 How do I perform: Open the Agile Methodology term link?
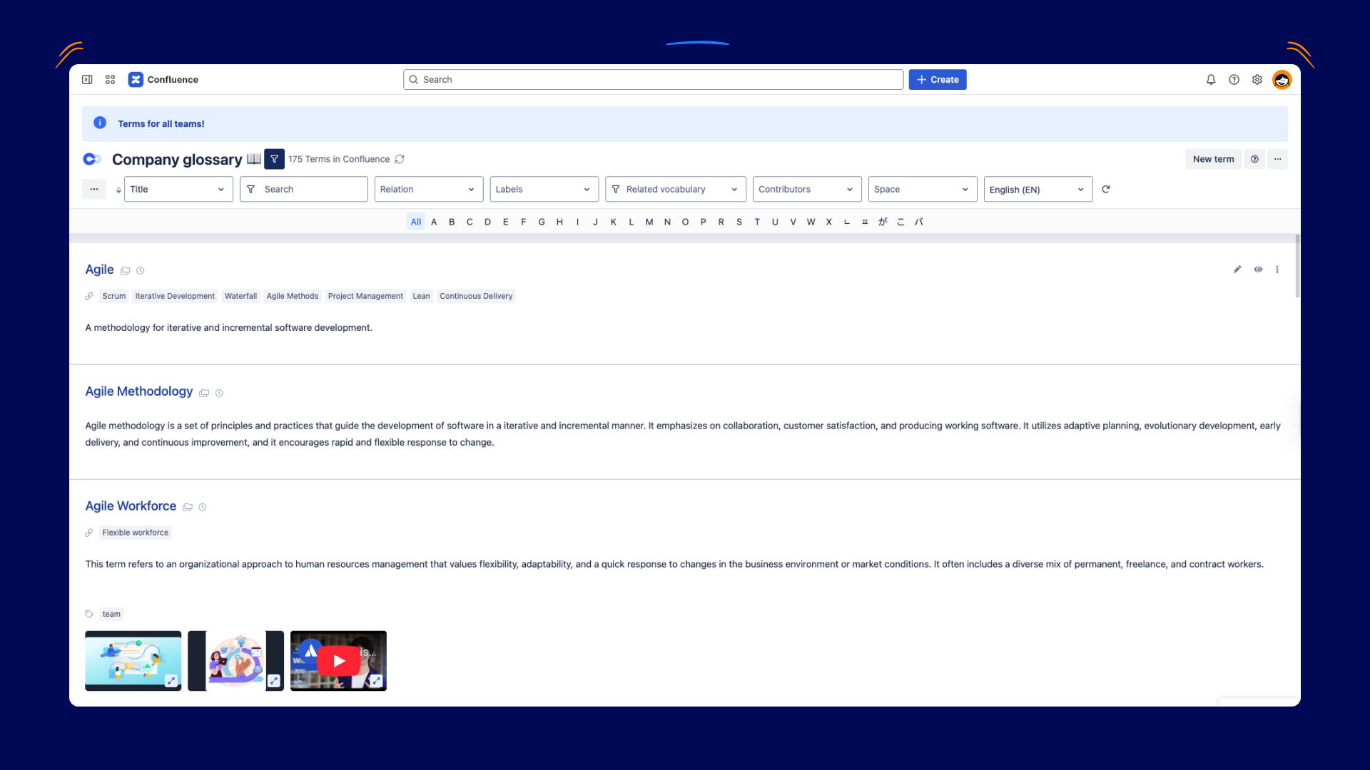click(x=139, y=391)
